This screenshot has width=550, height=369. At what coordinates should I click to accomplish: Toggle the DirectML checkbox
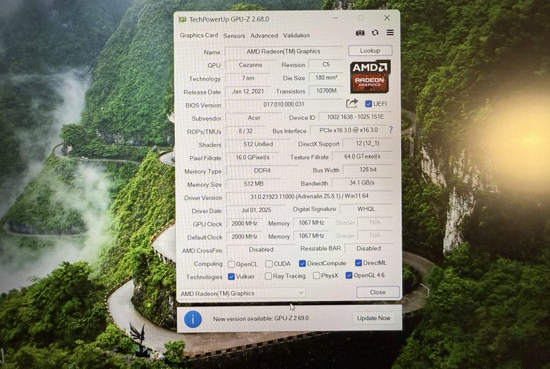coord(358,263)
